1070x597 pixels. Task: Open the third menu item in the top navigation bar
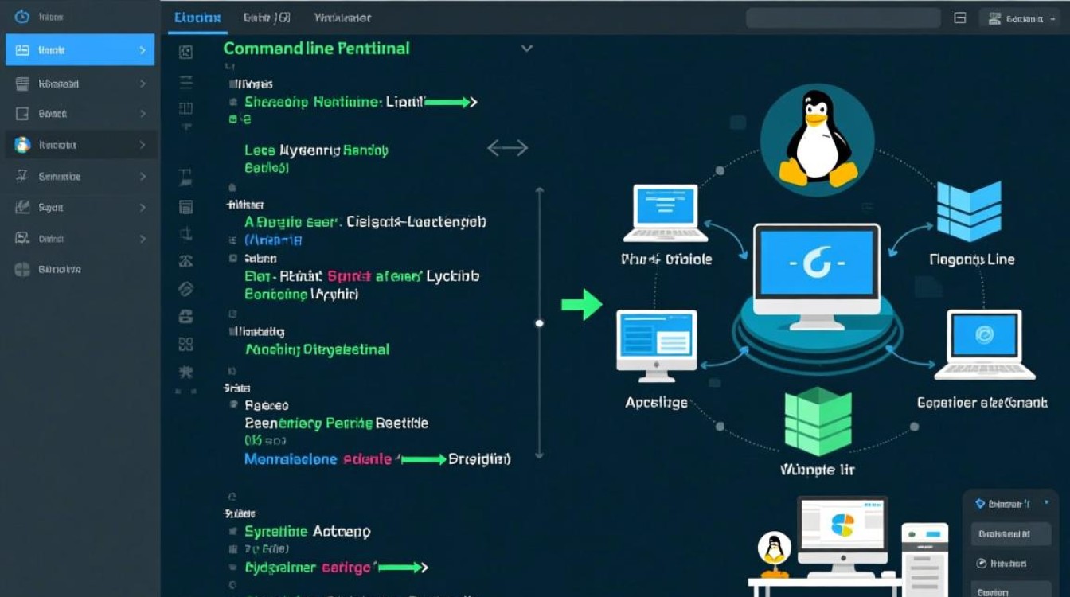point(342,18)
